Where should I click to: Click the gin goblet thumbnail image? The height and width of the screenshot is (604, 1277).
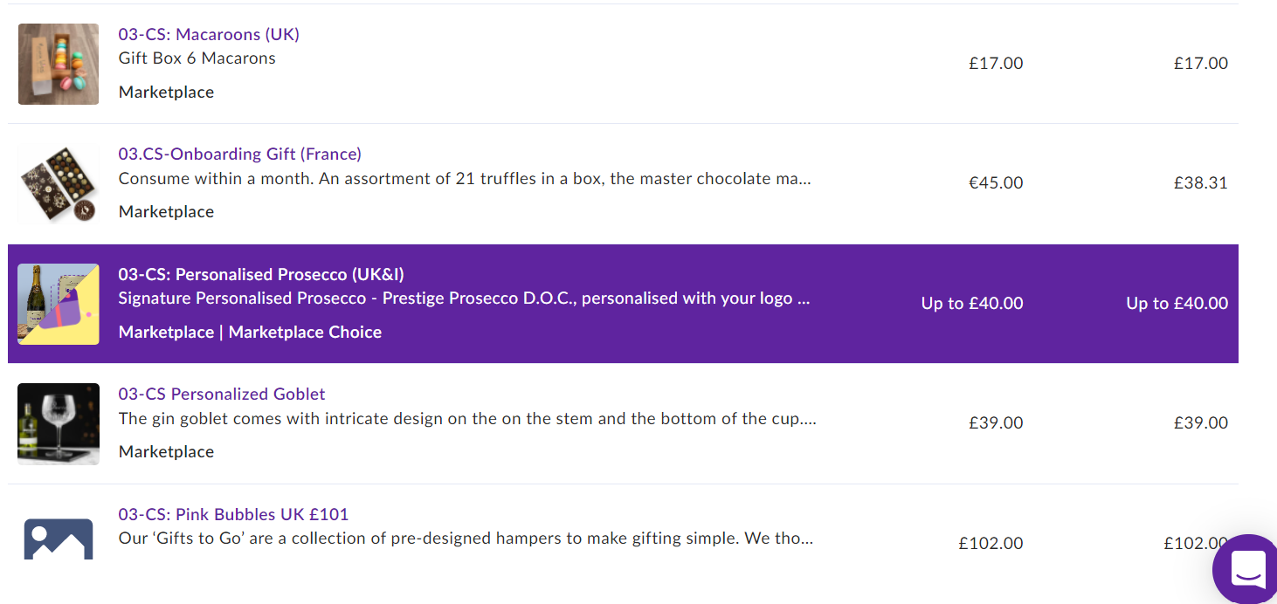[x=59, y=424]
